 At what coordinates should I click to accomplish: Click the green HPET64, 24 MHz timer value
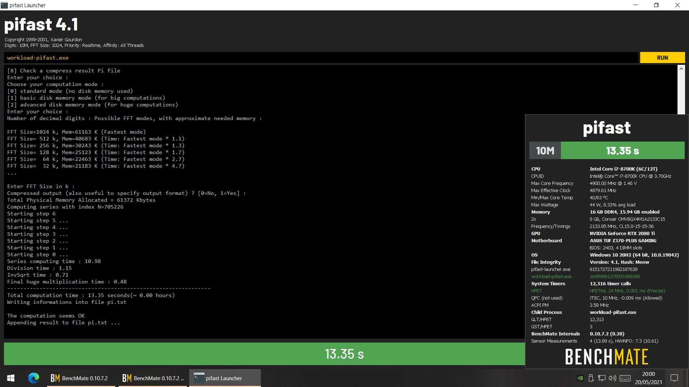point(627,291)
